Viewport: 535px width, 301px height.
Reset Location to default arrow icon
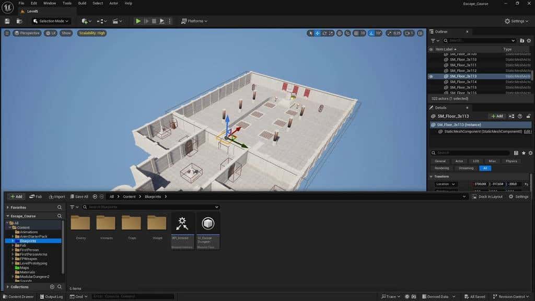tap(526, 184)
